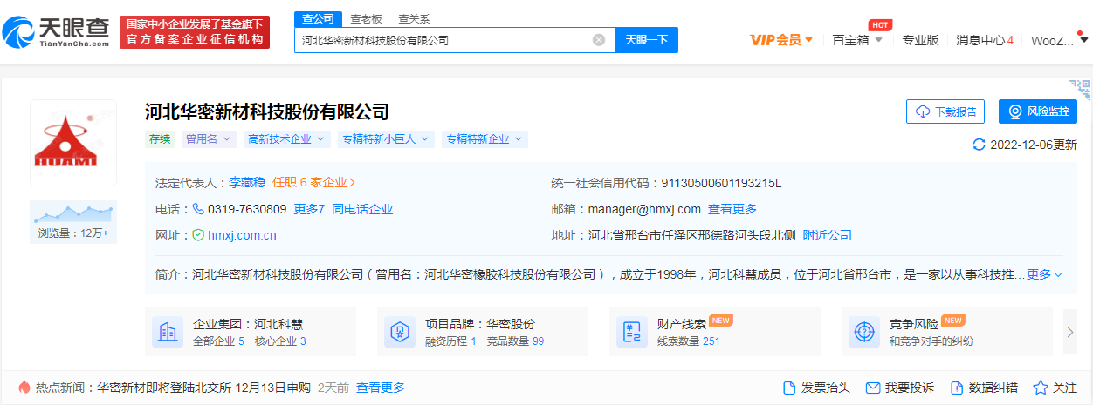Click the unified credit code 91130500601193215L

click(721, 183)
